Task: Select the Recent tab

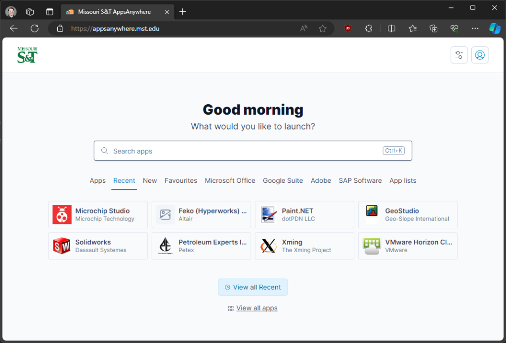Action: click(x=124, y=181)
